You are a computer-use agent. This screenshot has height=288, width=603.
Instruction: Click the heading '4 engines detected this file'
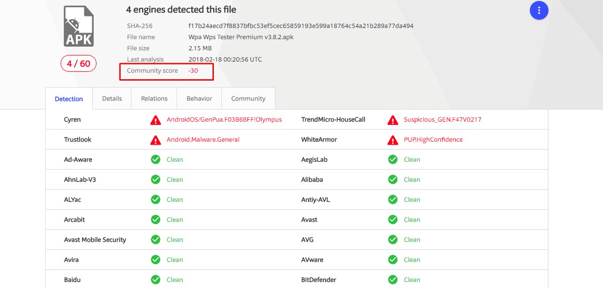coord(181,9)
